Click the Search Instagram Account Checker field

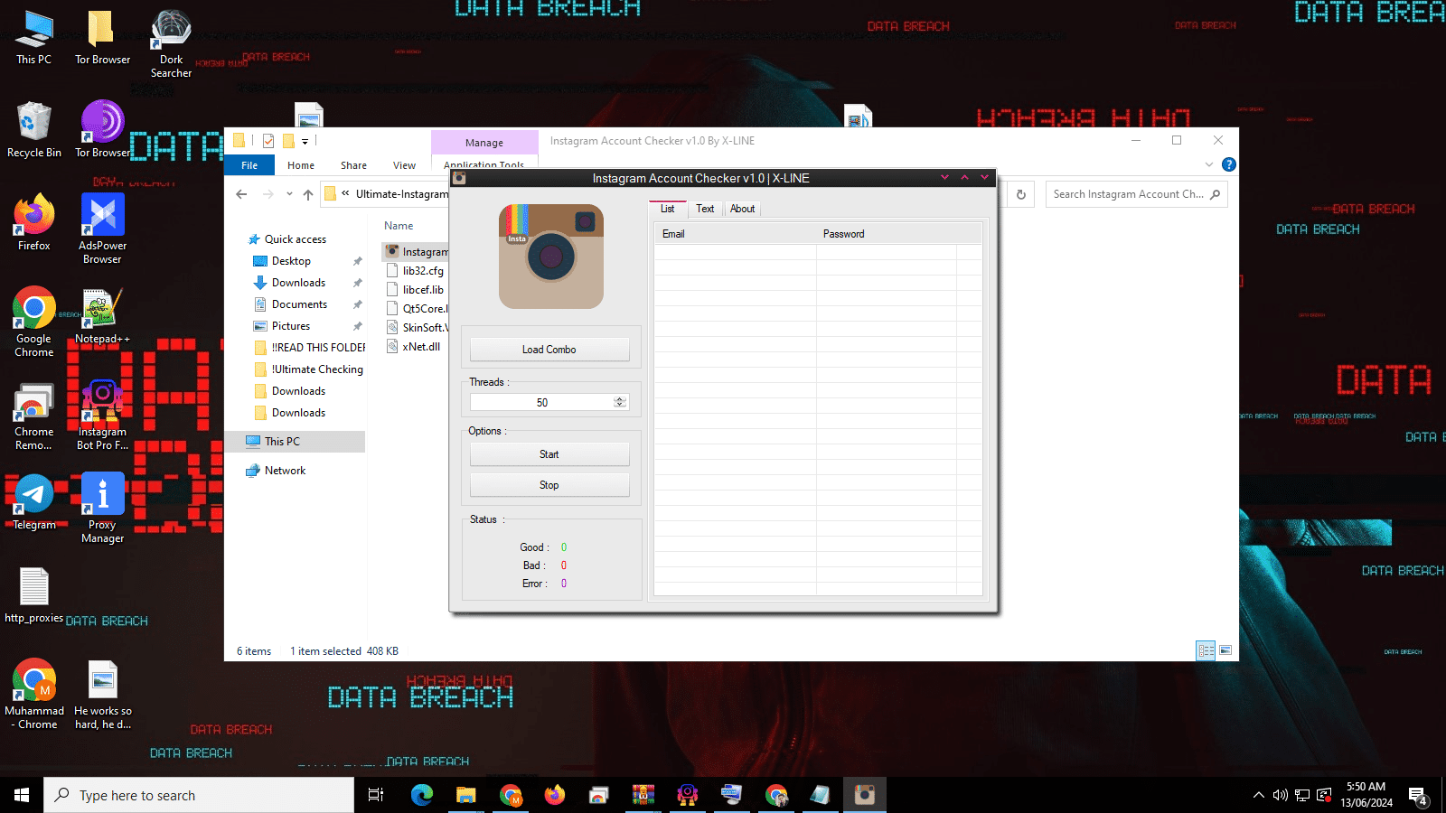click(1136, 194)
